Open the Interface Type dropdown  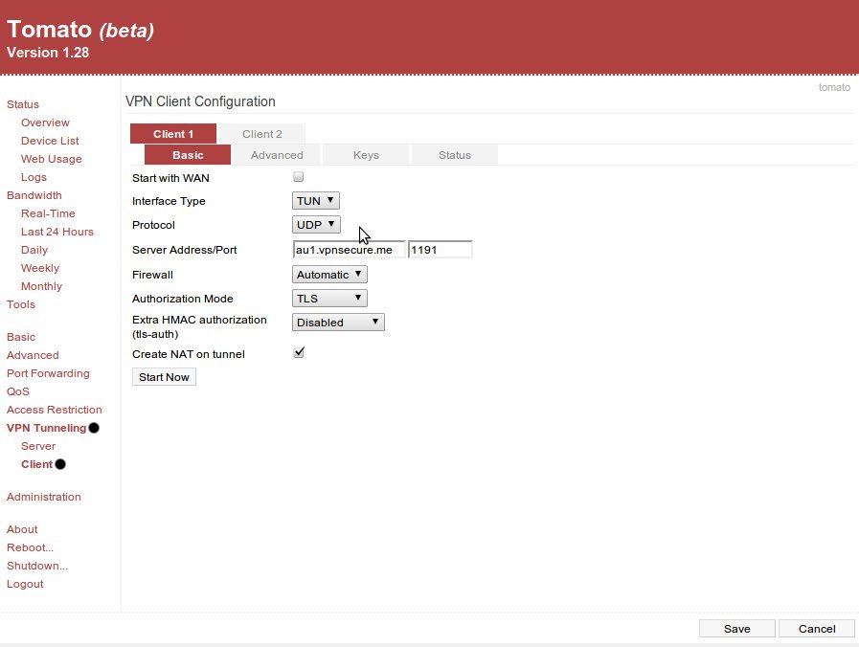tap(315, 201)
